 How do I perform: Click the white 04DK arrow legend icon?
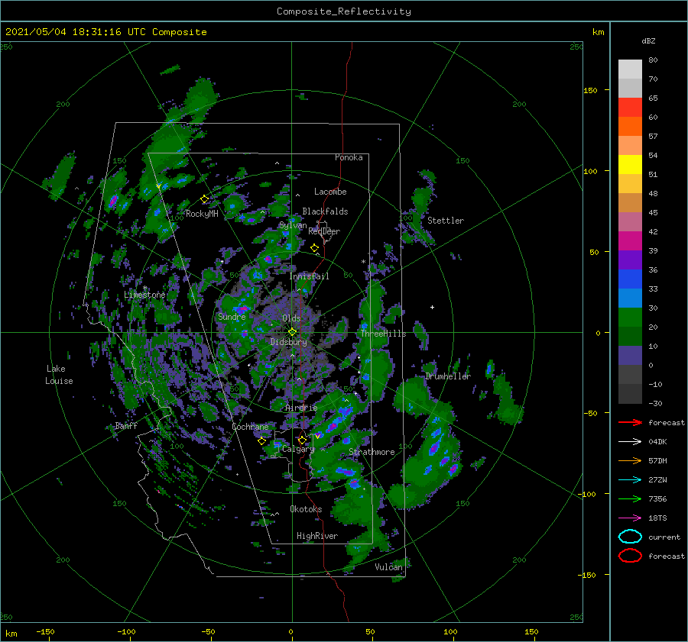(x=630, y=442)
